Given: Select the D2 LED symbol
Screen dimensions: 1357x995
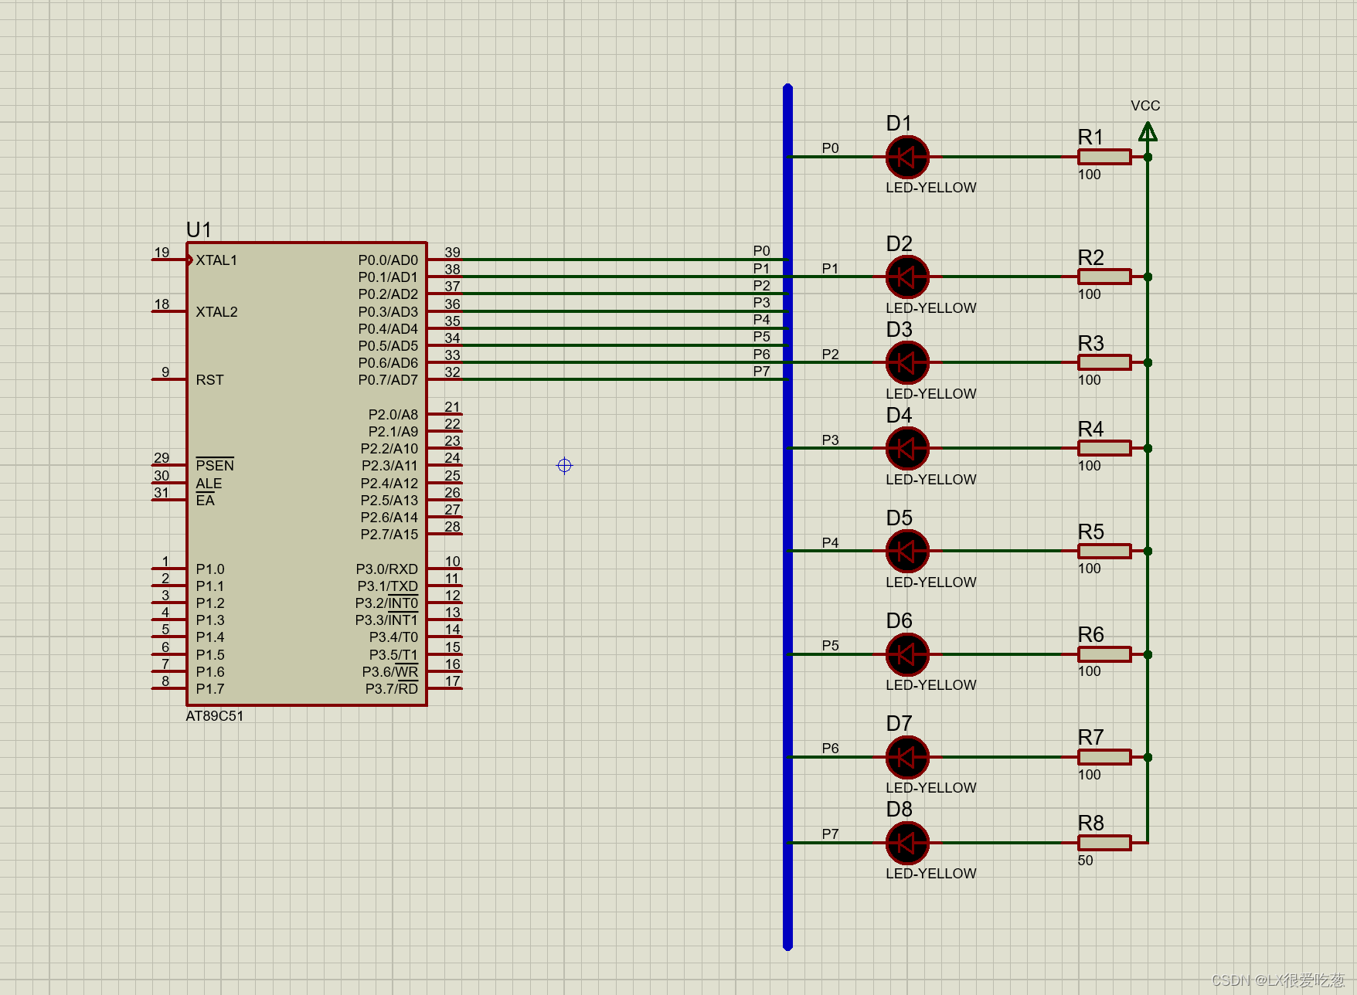Looking at the screenshot, I should [x=907, y=277].
